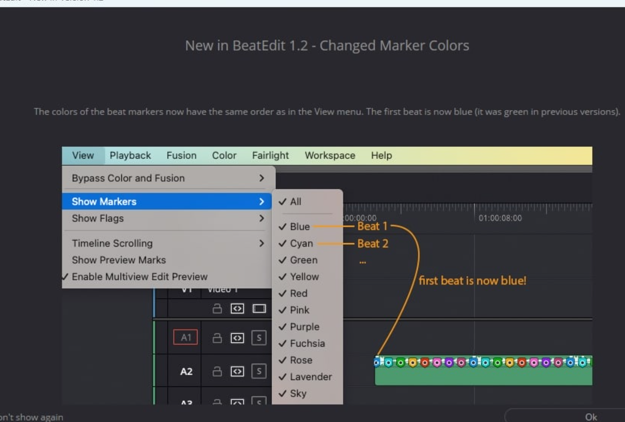Click the first blue beat marker on the clip
This screenshot has width=625, height=422.
(377, 362)
